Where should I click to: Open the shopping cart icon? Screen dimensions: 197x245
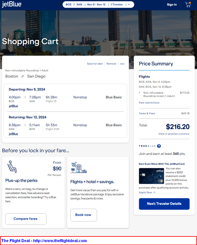click(188, 5)
